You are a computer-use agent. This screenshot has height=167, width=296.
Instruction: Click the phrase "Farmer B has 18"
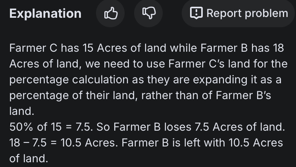tap(242, 49)
